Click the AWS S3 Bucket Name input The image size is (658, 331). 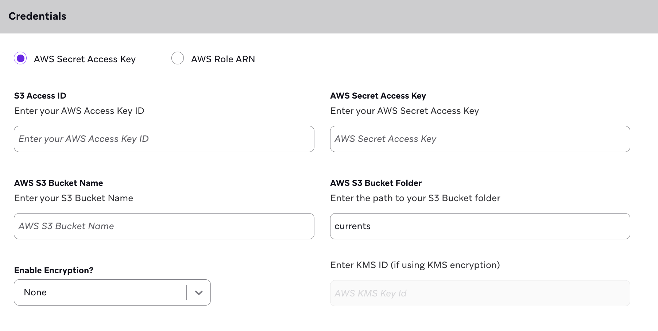pyautogui.click(x=164, y=226)
